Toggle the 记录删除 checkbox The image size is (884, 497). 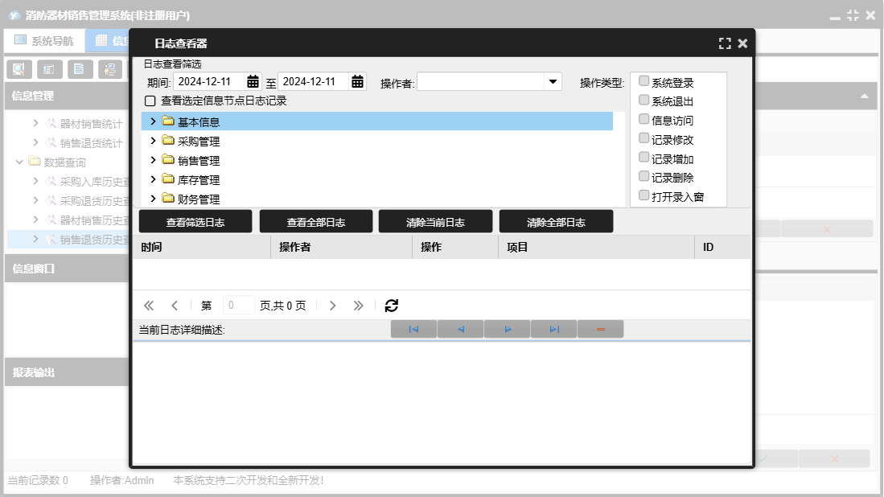click(644, 176)
